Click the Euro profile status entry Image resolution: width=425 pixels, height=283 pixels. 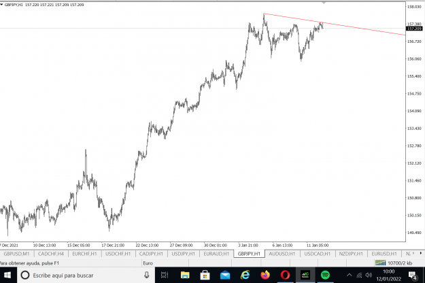[x=148, y=263]
